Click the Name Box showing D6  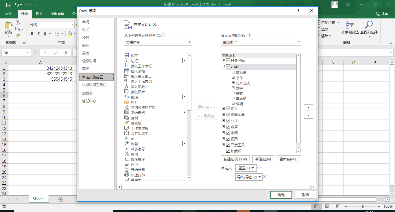tap(16, 53)
